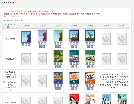Click E button under QQE Basics Book 2
This screenshot has height=104, width=134.
point(44,46)
